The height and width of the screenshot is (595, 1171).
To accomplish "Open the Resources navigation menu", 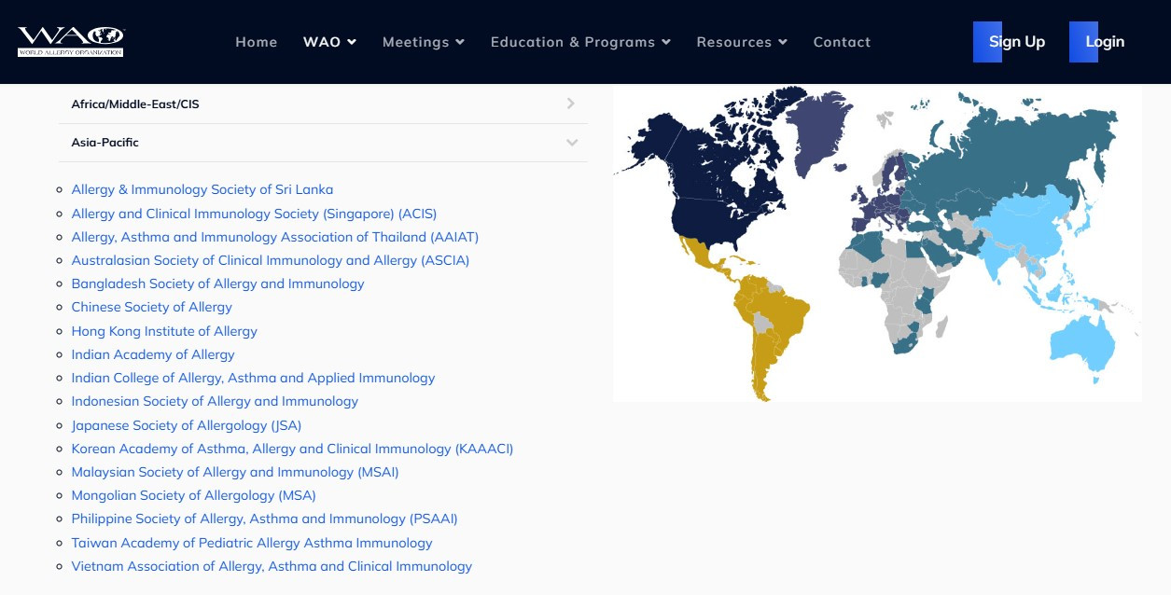I will click(742, 42).
